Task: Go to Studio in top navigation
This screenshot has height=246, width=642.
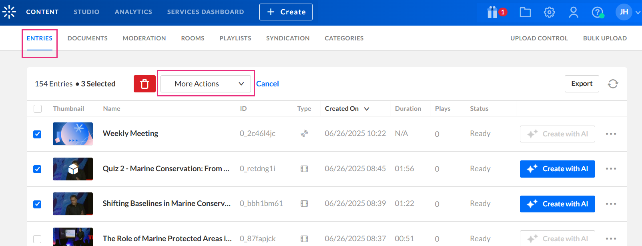Action: point(86,12)
